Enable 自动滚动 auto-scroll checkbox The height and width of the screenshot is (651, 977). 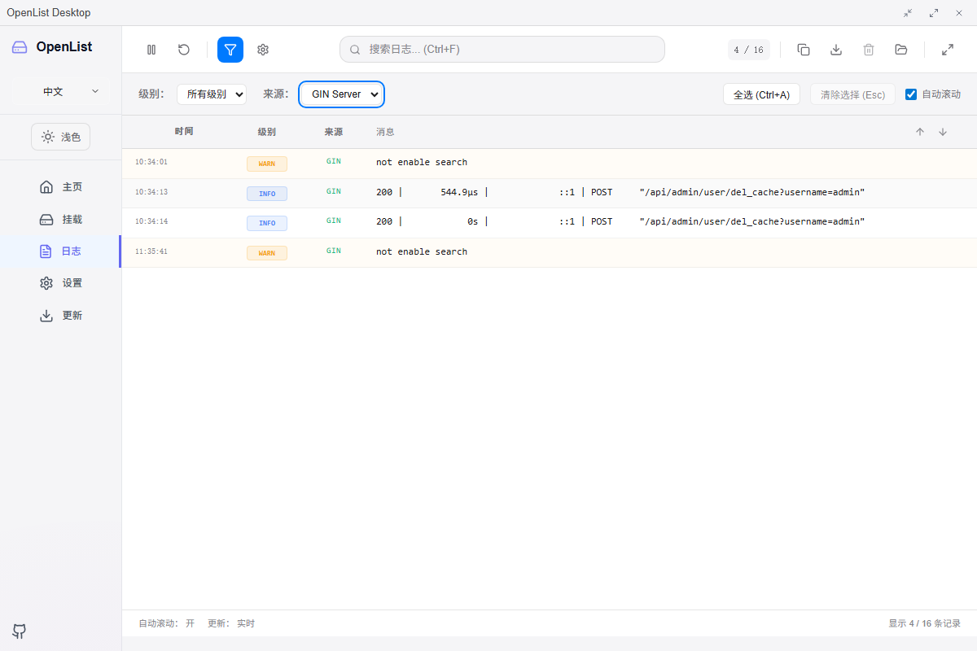pyautogui.click(x=910, y=94)
